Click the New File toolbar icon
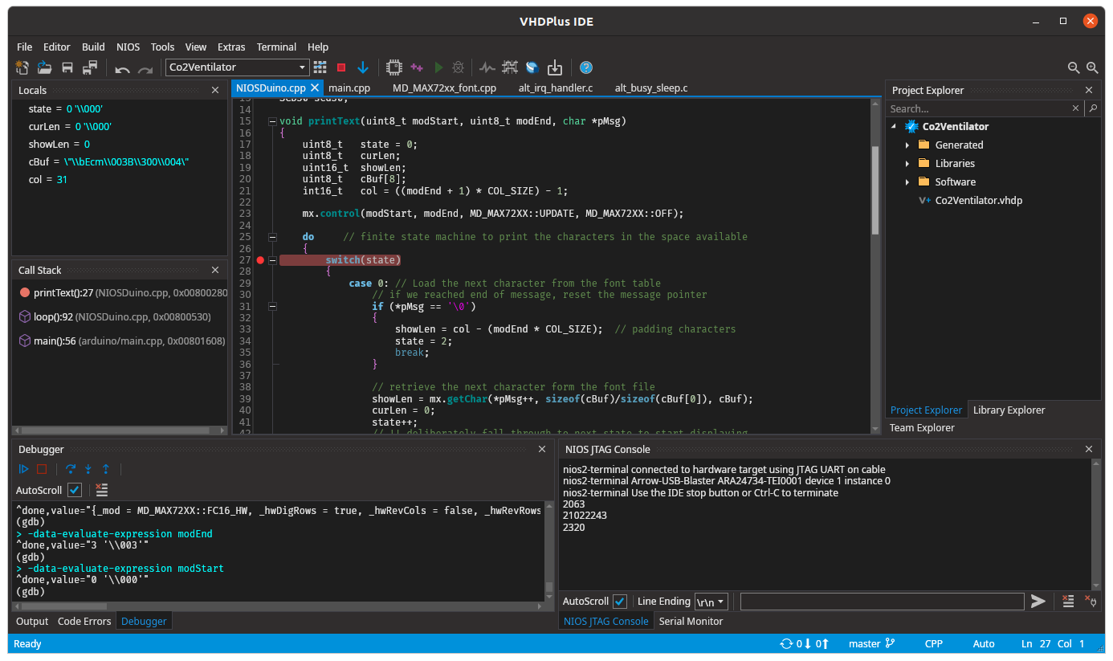Image resolution: width=1113 pixels, height=661 pixels. pyautogui.click(x=22, y=67)
